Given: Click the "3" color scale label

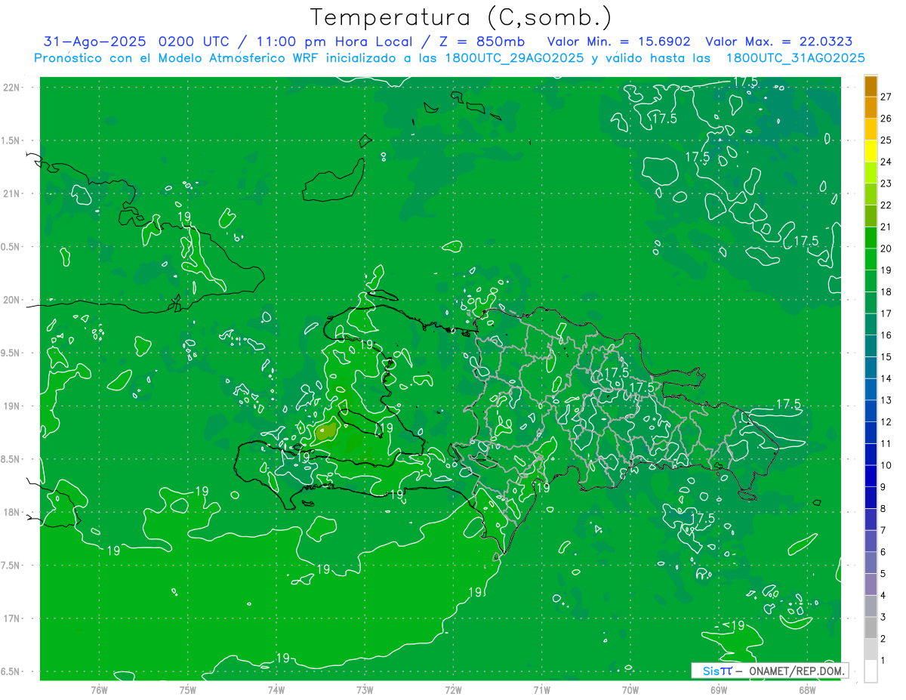Looking at the screenshot, I should click(x=883, y=617).
